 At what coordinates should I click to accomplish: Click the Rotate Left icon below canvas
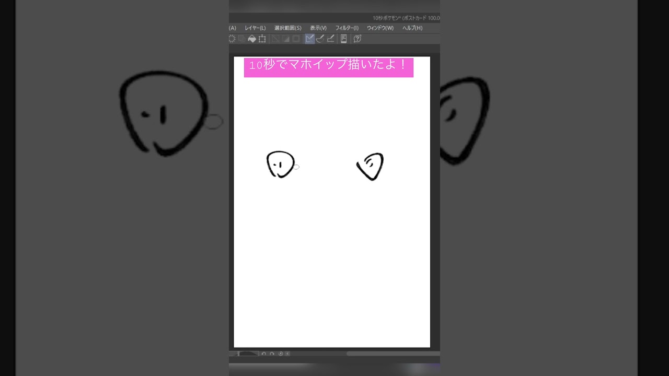(x=264, y=354)
